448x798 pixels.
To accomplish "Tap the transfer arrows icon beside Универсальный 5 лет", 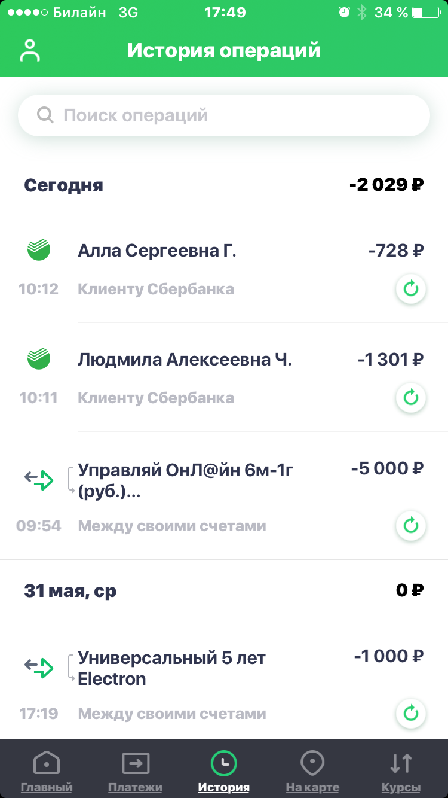I will 39,667.
